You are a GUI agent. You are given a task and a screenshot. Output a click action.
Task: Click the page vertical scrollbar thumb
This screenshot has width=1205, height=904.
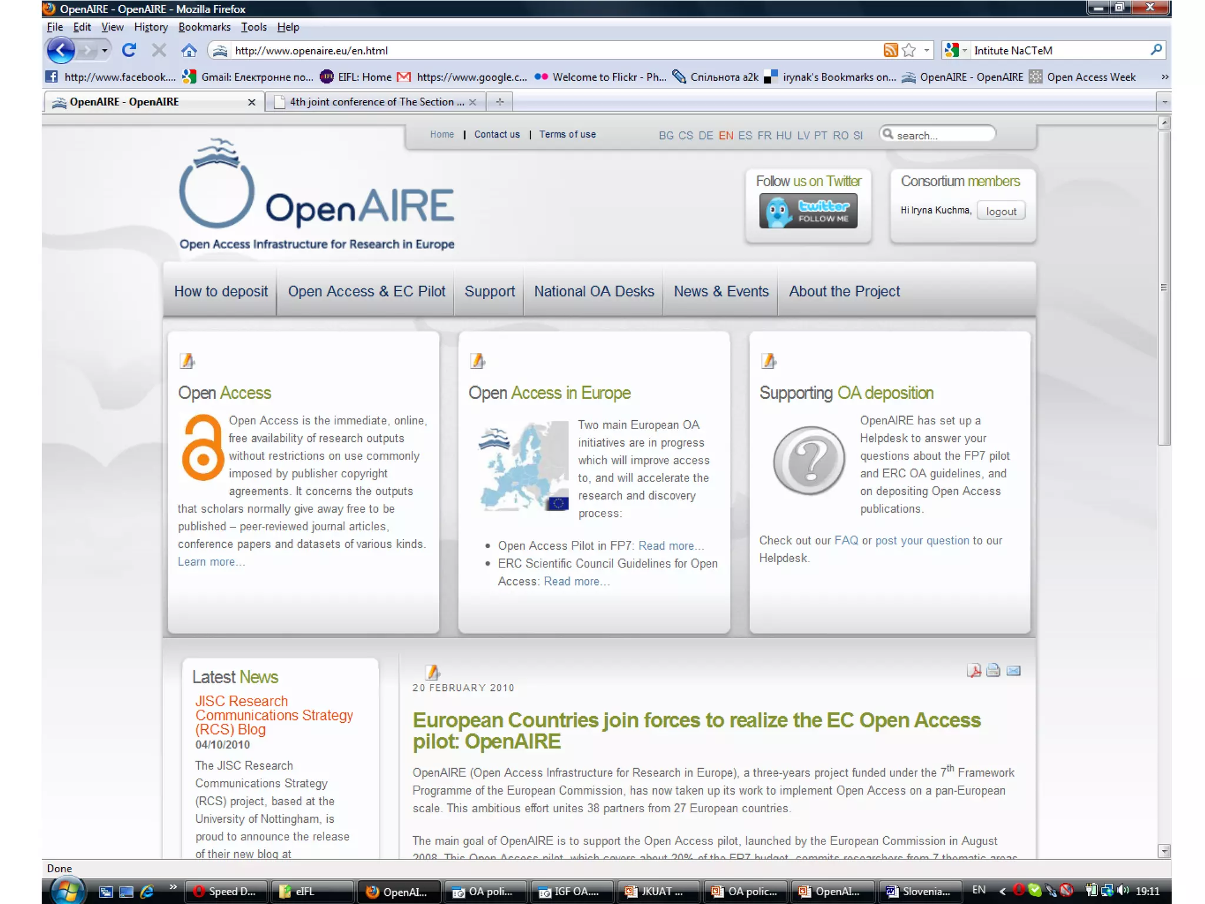[x=1163, y=287]
